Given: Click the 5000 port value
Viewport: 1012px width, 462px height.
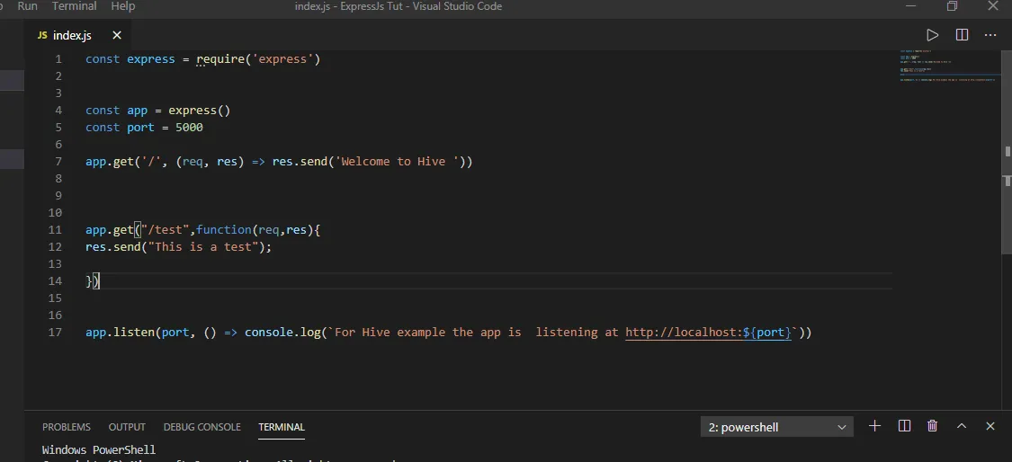Looking at the screenshot, I should (x=189, y=127).
